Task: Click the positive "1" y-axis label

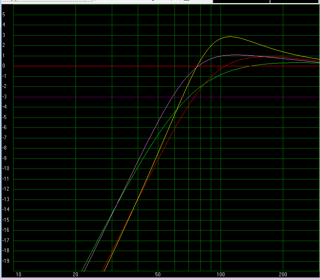Action: 3,55
